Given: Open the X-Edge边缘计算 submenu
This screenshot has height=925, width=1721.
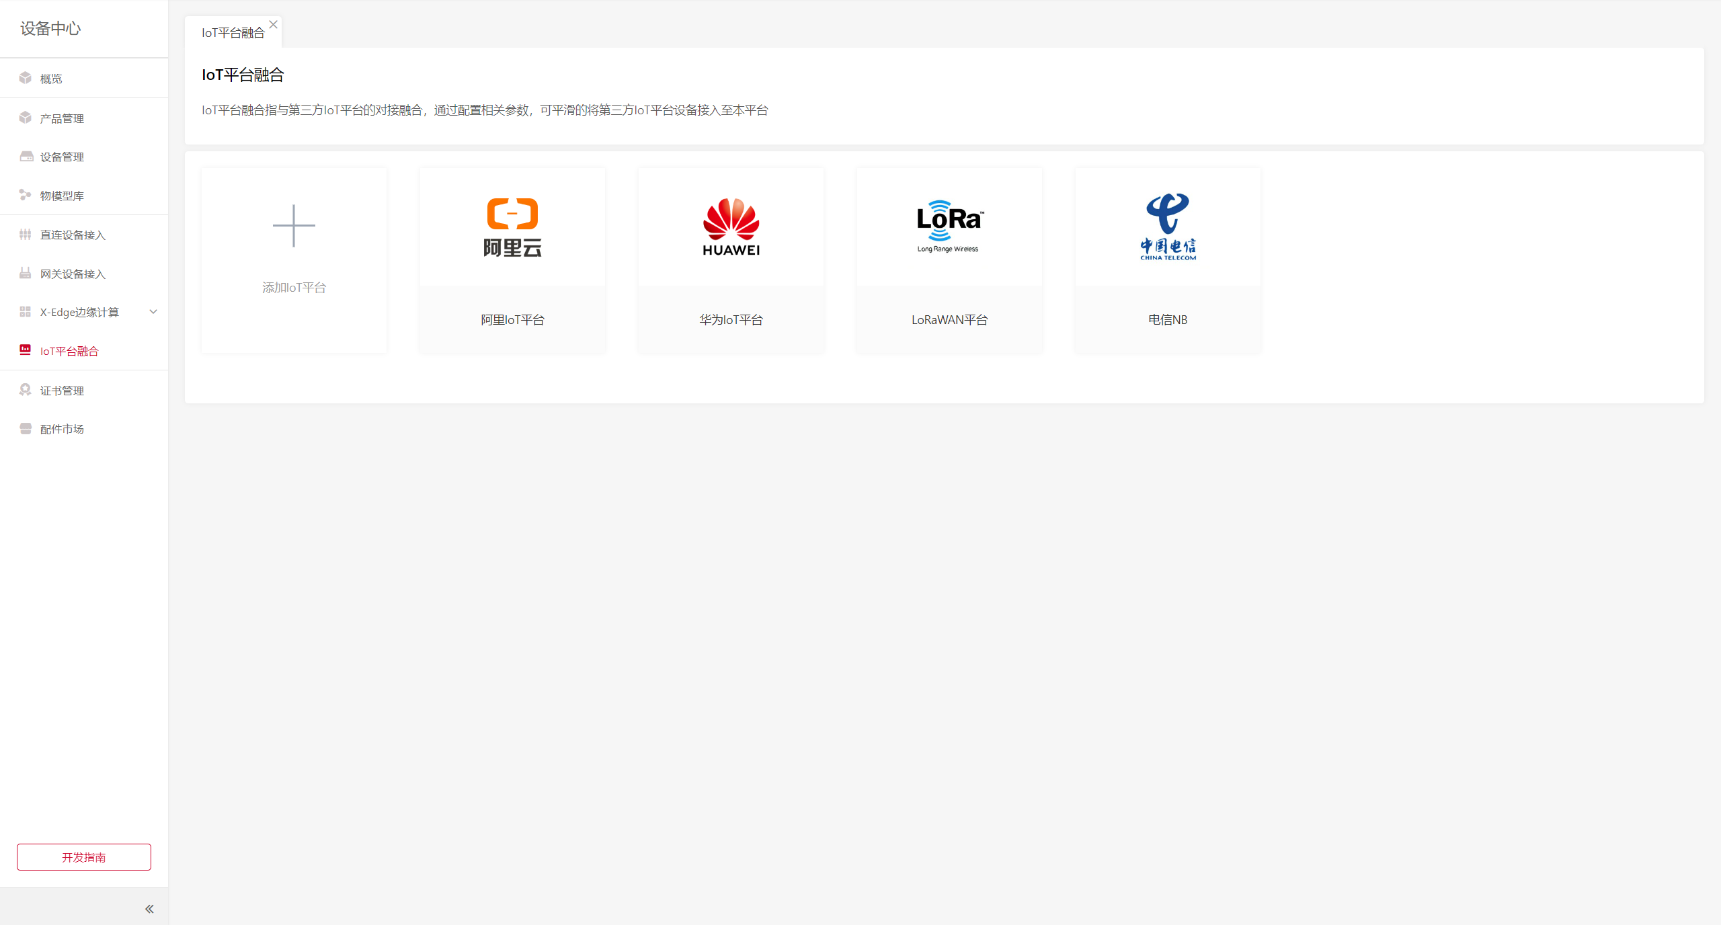Looking at the screenshot, I should (79, 312).
